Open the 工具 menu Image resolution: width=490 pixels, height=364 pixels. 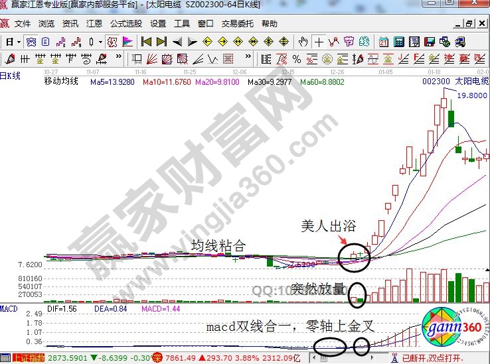pyautogui.click(x=182, y=24)
